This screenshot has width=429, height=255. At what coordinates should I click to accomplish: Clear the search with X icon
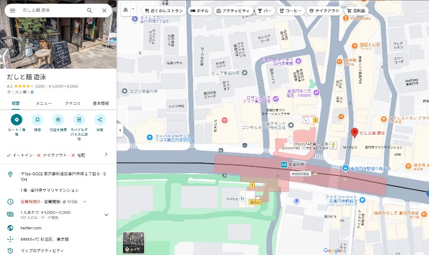click(104, 10)
